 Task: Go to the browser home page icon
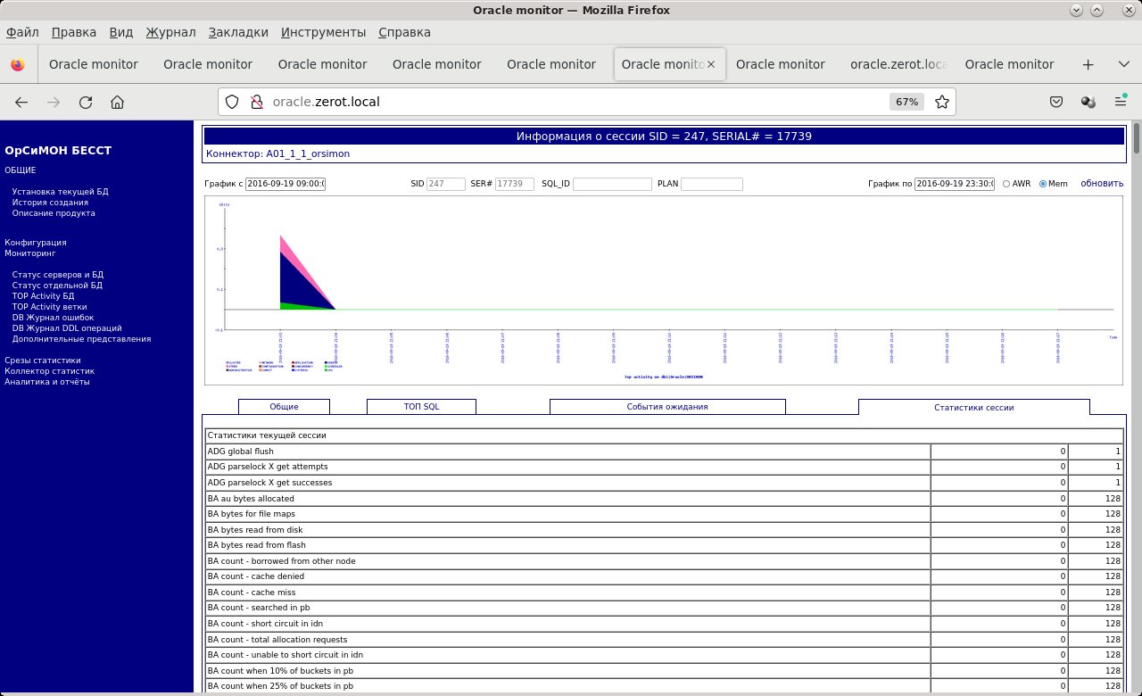(x=117, y=102)
